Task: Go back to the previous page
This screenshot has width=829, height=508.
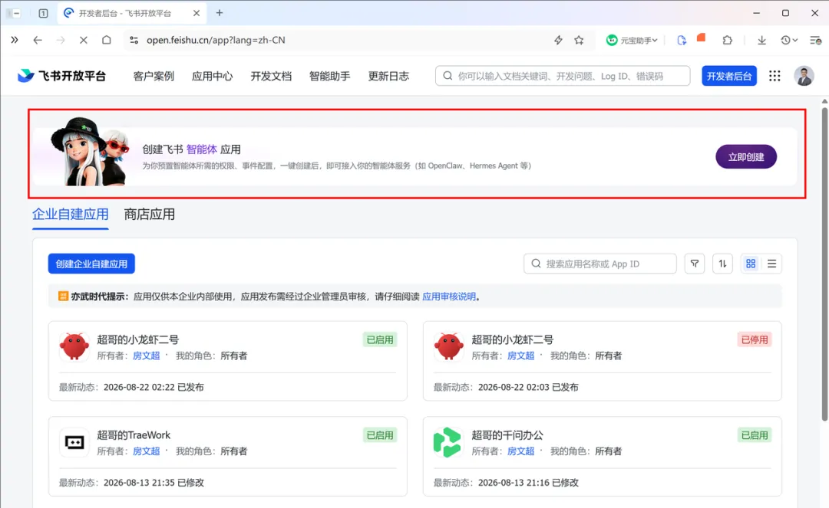Action: click(38, 40)
